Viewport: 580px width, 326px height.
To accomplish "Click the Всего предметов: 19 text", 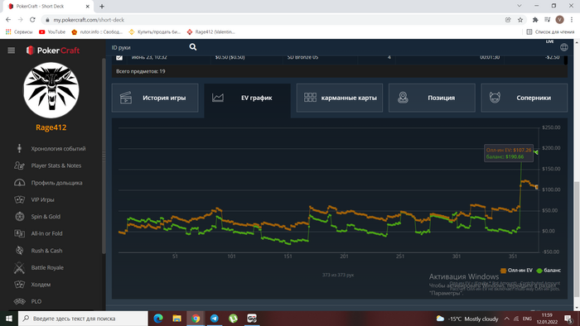I will 141,71.
